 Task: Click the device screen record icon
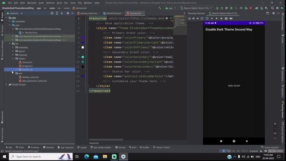231,18
